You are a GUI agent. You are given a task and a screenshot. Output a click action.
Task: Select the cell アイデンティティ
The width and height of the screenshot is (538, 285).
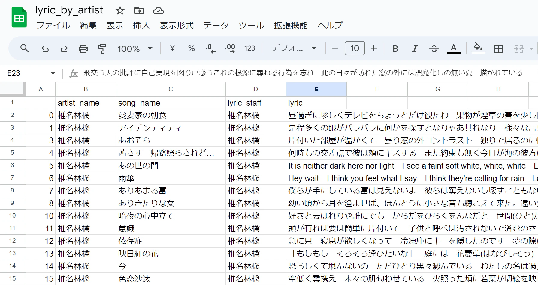(x=171, y=128)
